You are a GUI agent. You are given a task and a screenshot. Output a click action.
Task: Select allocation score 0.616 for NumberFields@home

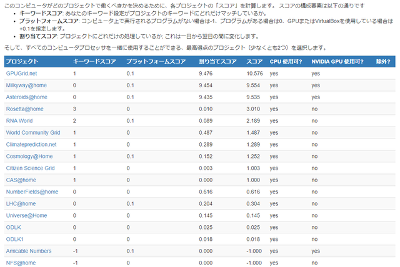click(x=206, y=192)
